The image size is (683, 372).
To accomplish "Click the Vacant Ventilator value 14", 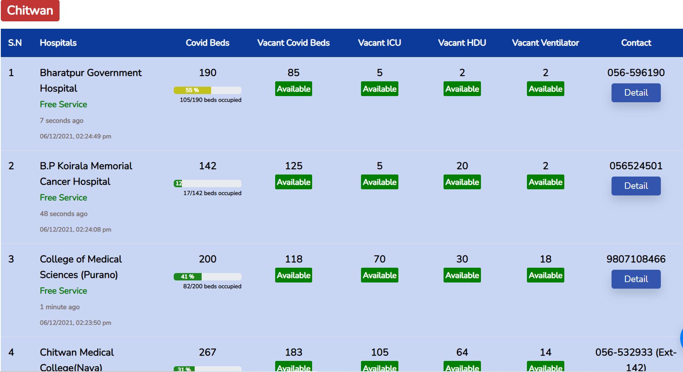I will (x=545, y=352).
